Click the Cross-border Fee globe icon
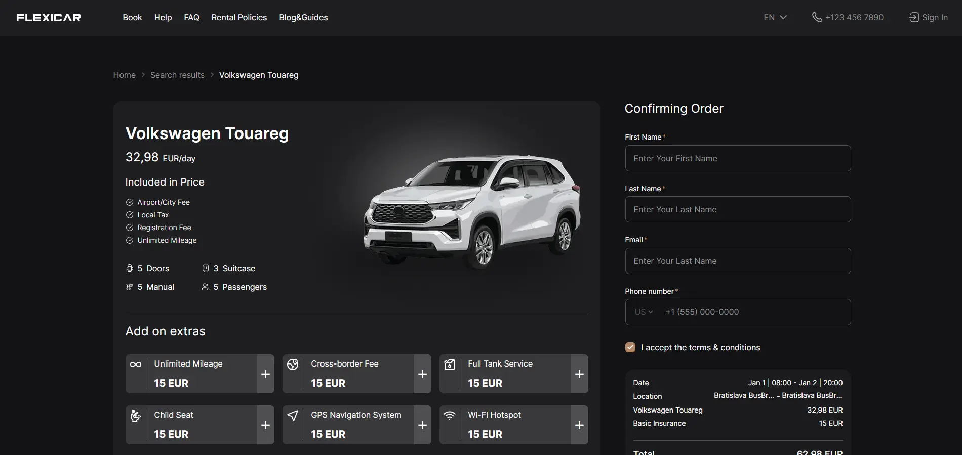The image size is (962, 455). [x=293, y=365]
